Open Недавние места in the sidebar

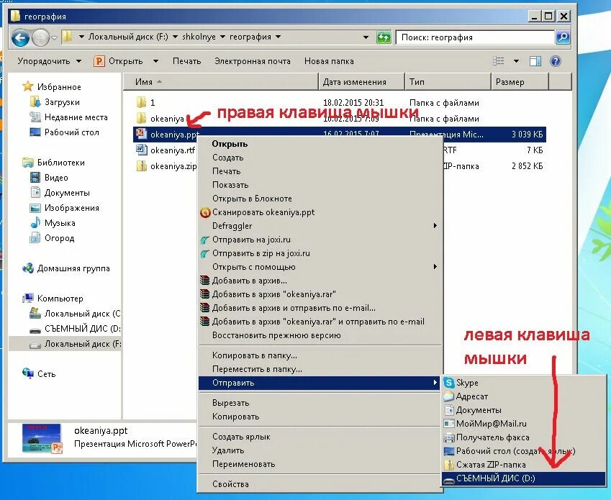(x=76, y=117)
